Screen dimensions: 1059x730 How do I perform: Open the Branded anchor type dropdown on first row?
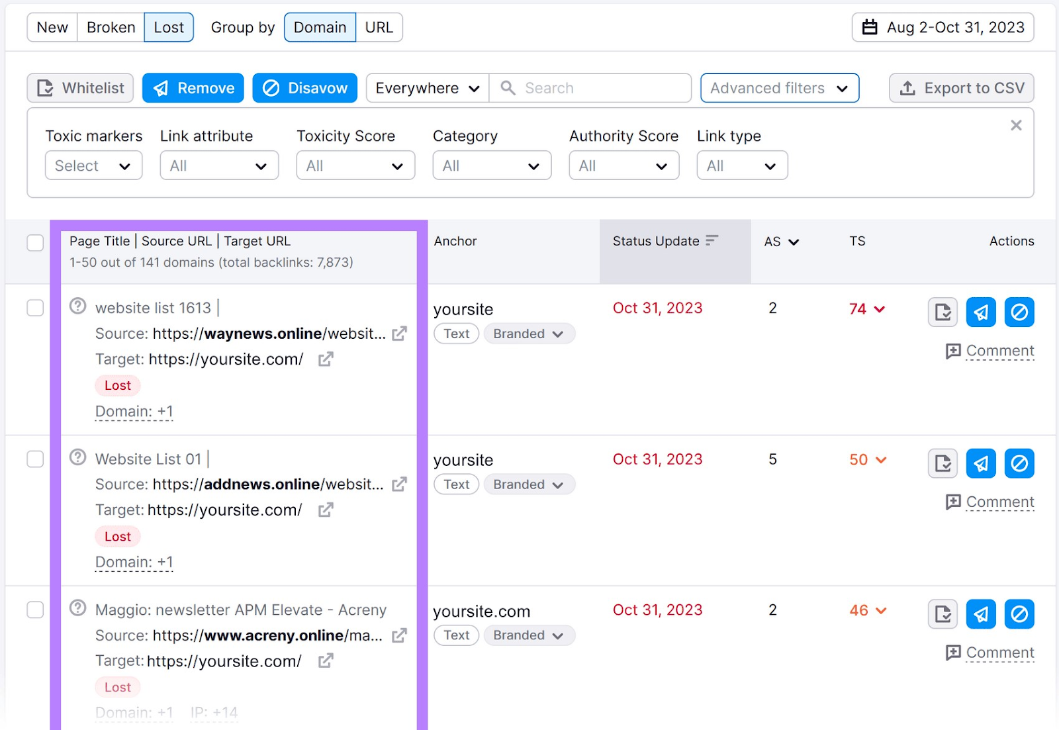click(x=528, y=334)
